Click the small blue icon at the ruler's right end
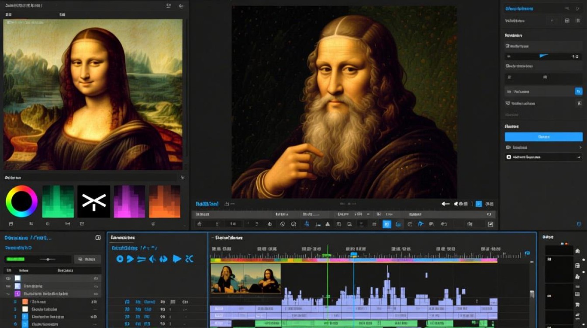This screenshot has height=328, width=587. pos(527,253)
